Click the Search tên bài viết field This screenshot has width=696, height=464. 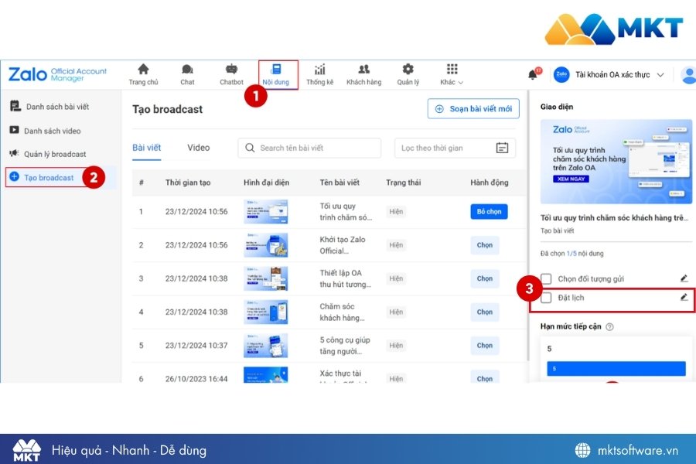(x=309, y=148)
